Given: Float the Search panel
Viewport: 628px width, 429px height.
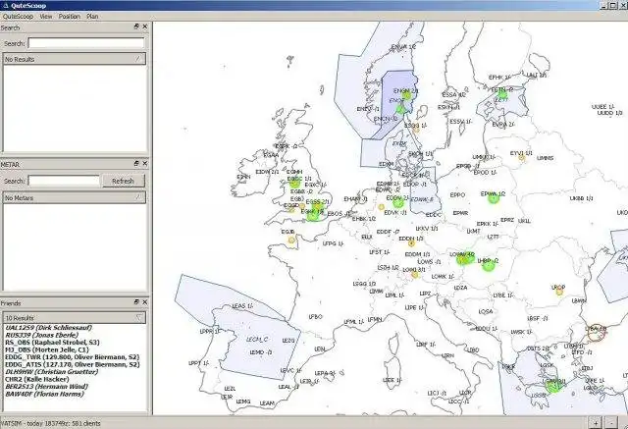Looking at the screenshot, I should click(x=136, y=27).
